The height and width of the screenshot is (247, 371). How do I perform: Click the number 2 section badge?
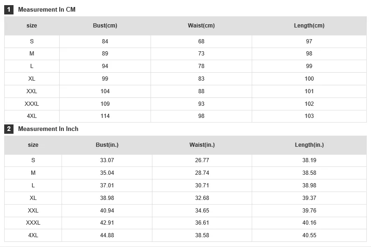click(x=9, y=129)
